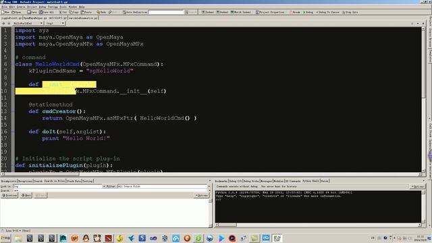Switch to the Bookmarks tab
Screen dimensions: 432x243
pos(221,181)
